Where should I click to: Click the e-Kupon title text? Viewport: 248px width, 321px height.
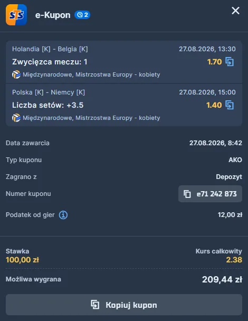53,15
